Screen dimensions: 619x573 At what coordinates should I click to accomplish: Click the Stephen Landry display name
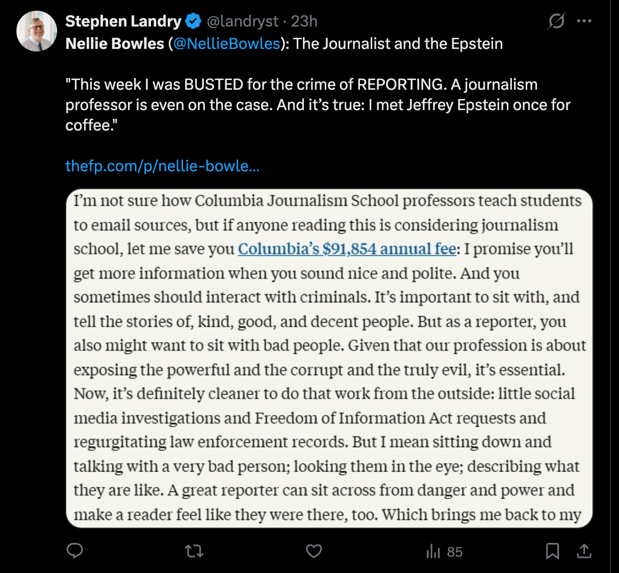pos(123,21)
